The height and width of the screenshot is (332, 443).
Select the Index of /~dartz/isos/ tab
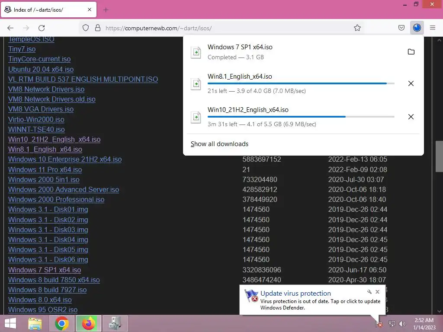pos(48,10)
